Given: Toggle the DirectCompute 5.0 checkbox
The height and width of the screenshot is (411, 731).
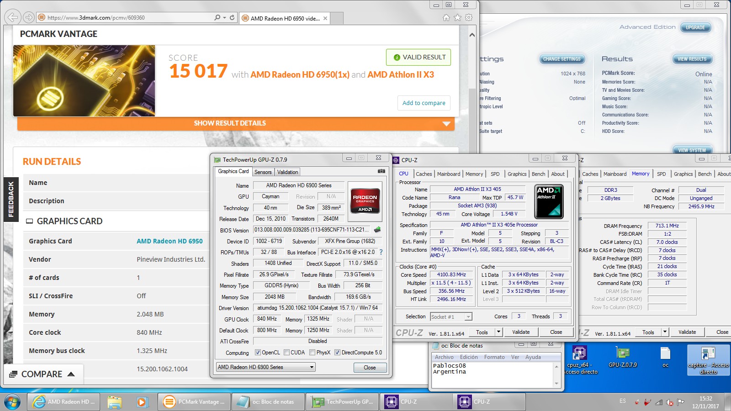Looking at the screenshot, I should 337,353.
